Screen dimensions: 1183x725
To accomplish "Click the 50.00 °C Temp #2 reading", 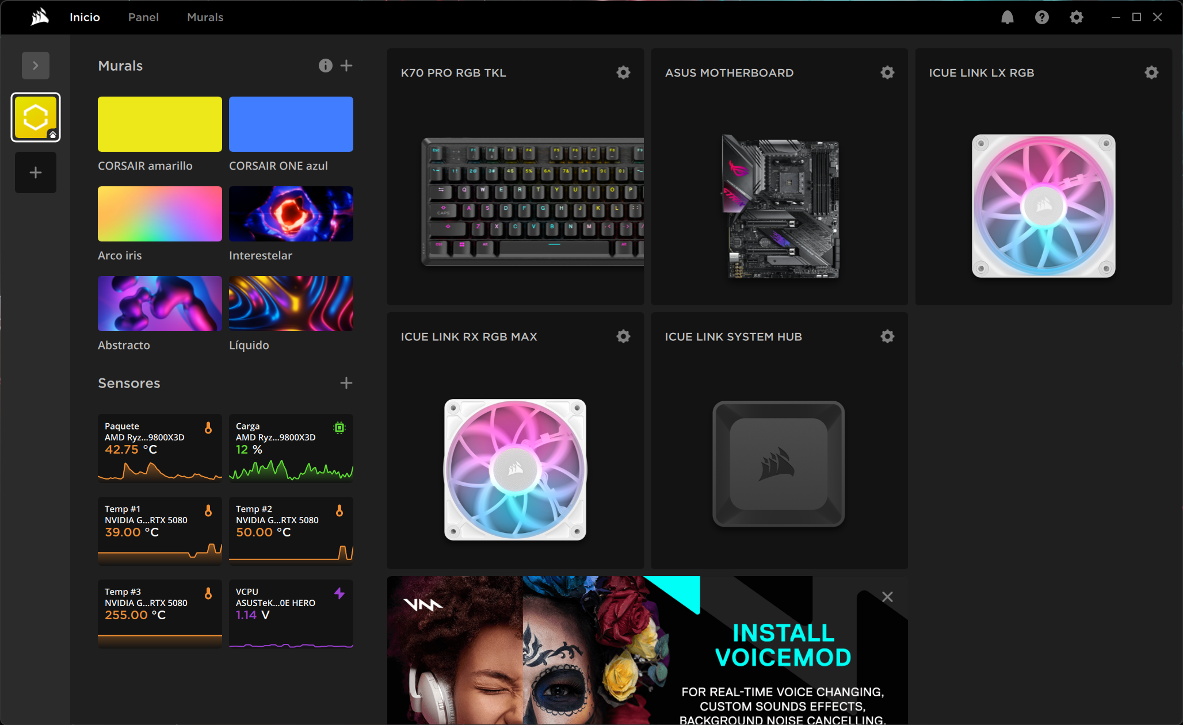I will pos(263,532).
